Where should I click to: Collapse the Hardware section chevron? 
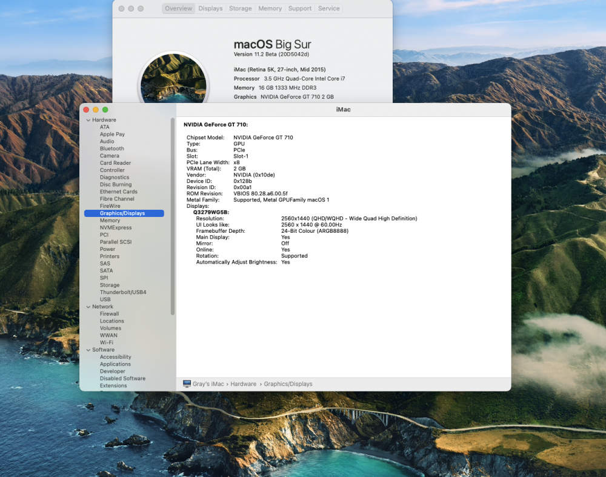88,120
